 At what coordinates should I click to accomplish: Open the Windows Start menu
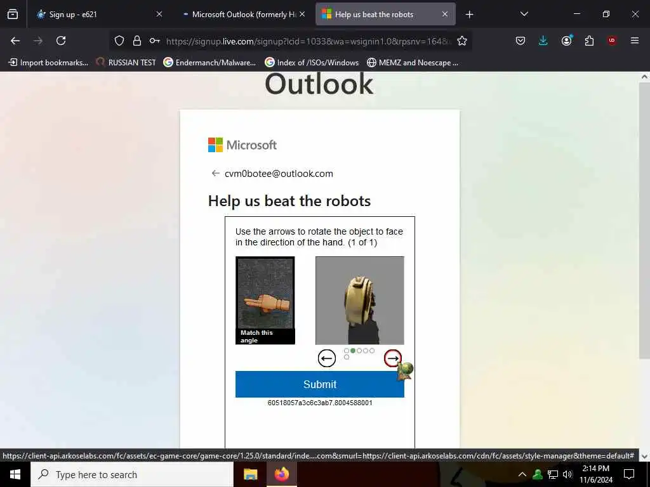15,474
